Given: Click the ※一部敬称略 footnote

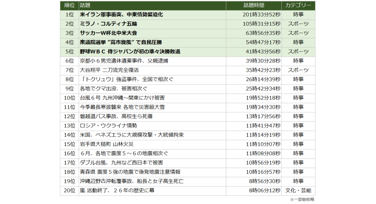Looking at the screenshot, I should 302,199.
